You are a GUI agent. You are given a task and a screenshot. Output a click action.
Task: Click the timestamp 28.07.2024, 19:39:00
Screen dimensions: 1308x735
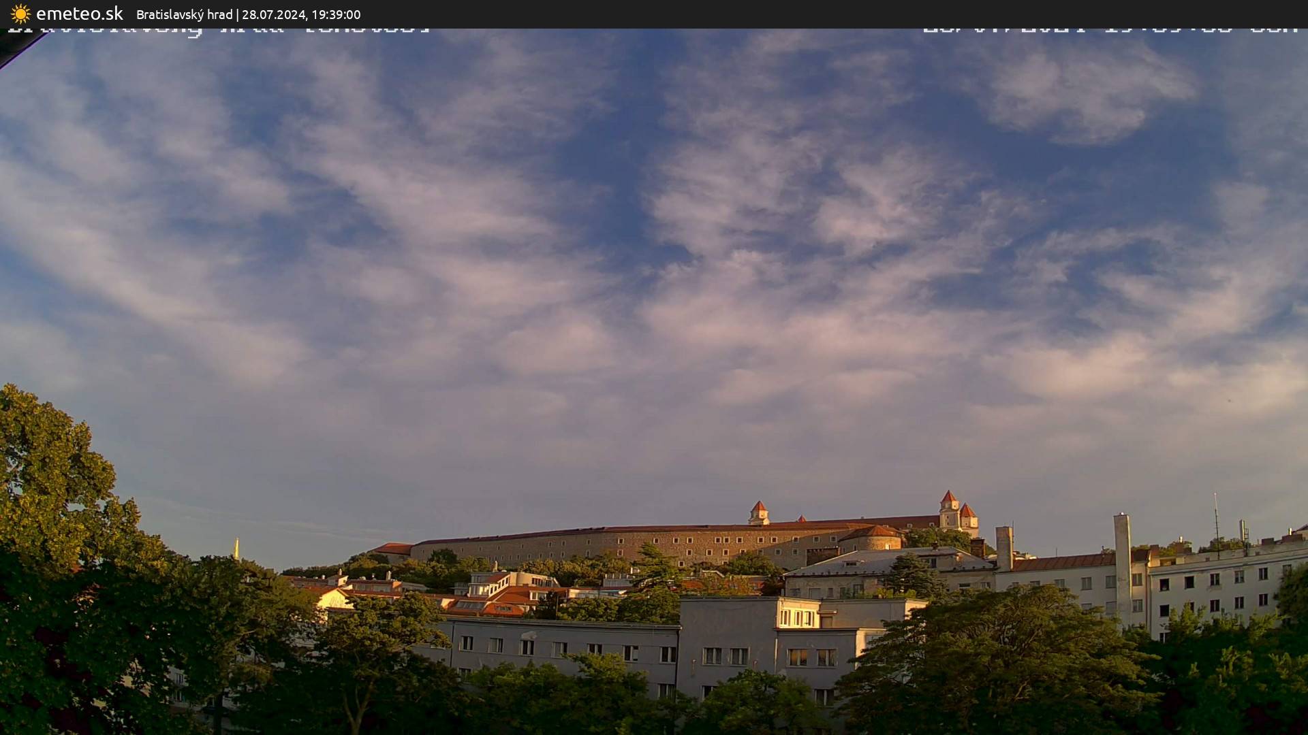(x=302, y=14)
